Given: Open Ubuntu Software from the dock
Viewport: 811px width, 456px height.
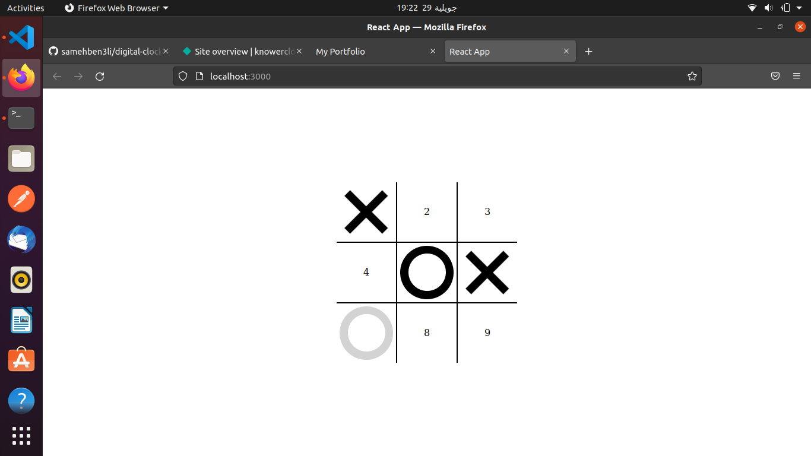Looking at the screenshot, I should point(21,360).
